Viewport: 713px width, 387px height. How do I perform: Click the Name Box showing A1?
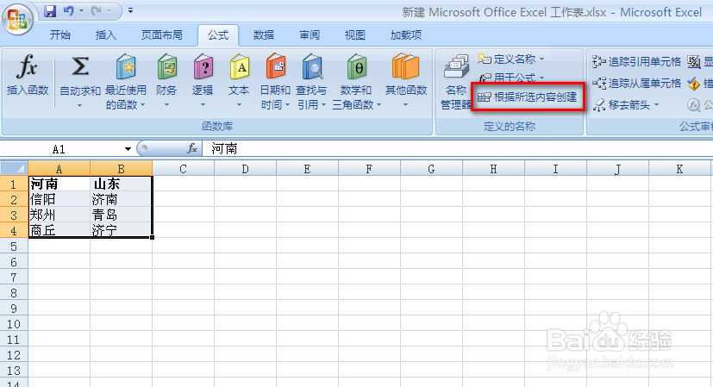coord(61,149)
